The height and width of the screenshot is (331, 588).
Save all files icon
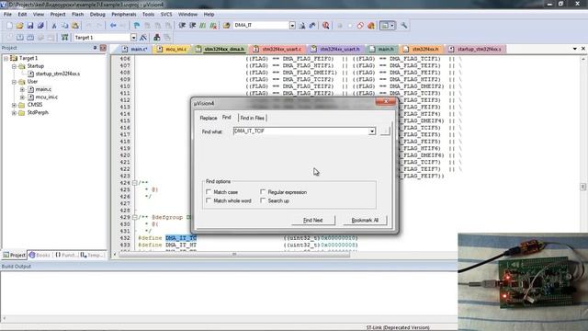point(40,25)
